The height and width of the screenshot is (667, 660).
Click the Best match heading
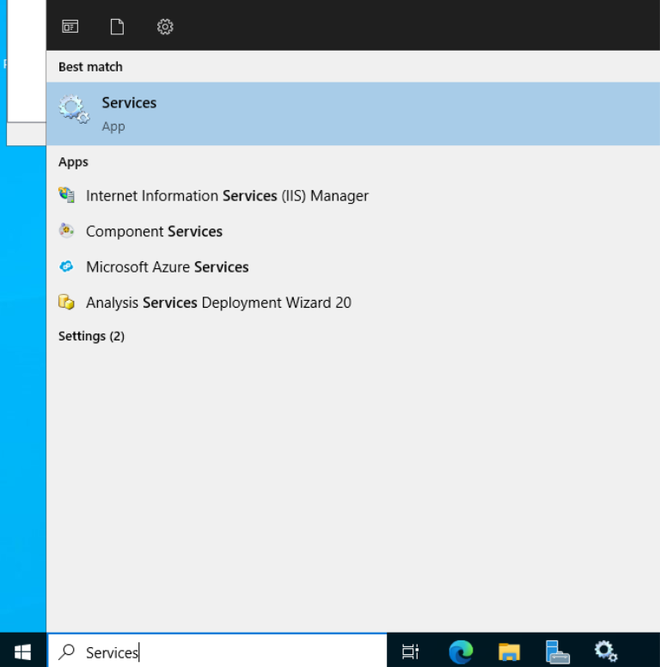pos(90,67)
